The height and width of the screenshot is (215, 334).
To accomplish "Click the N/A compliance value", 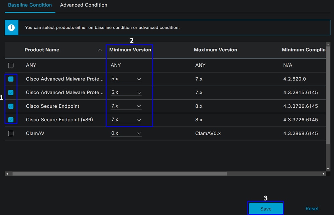I will tap(288, 65).
